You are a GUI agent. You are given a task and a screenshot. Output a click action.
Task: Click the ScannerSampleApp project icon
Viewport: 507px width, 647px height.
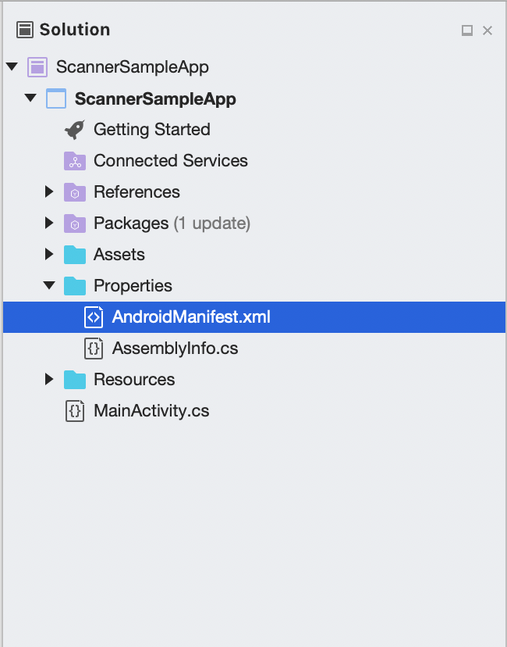(56, 98)
